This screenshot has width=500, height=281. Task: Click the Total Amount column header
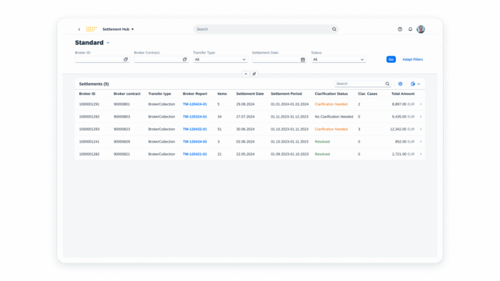pos(403,94)
